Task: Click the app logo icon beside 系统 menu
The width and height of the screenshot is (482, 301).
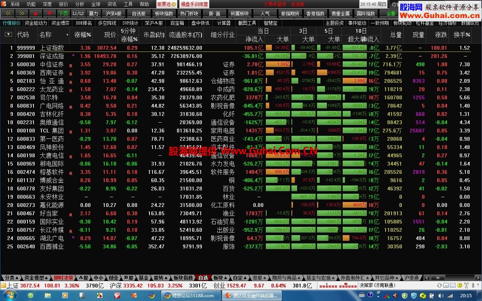Action: [4, 4]
